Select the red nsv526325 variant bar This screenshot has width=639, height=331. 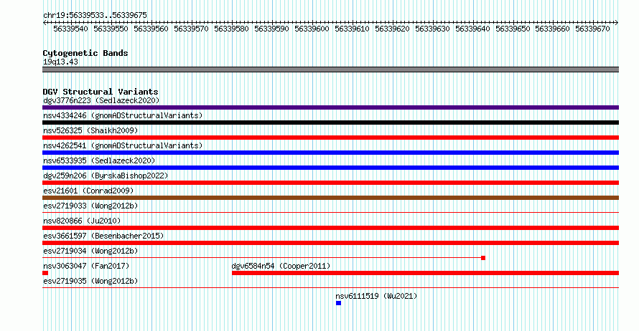(330, 138)
